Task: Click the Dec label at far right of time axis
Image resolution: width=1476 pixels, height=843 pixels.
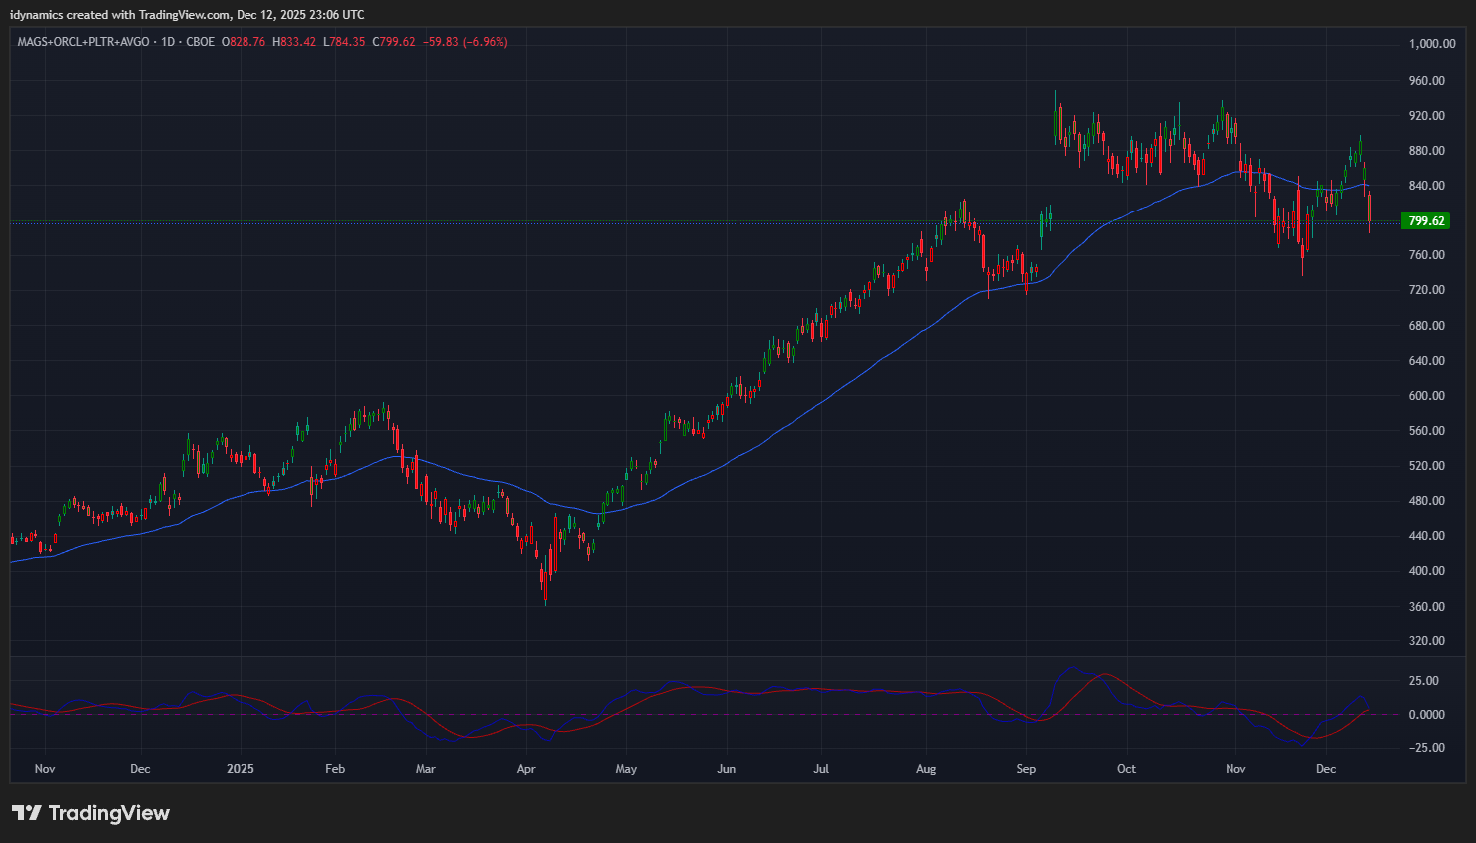Action: click(x=1326, y=769)
